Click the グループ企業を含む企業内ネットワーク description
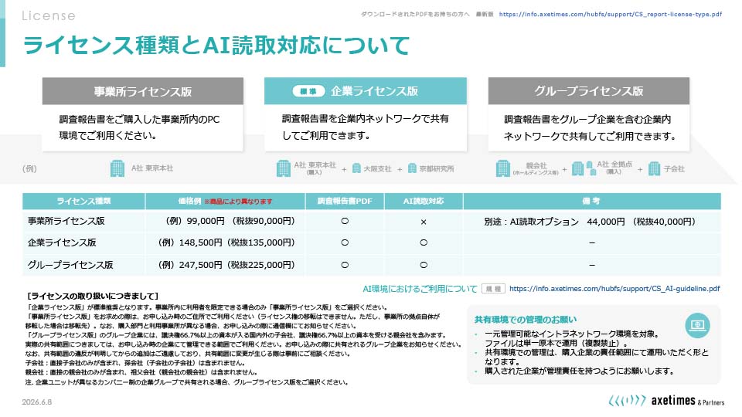Image resolution: width=742 pixels, height=417 pixels. [x=590, y=127]
